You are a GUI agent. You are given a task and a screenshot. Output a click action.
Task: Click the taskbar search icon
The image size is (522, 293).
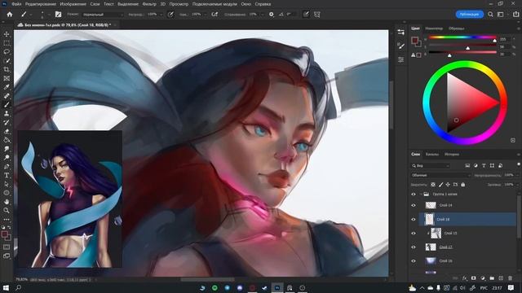point(19,287)
